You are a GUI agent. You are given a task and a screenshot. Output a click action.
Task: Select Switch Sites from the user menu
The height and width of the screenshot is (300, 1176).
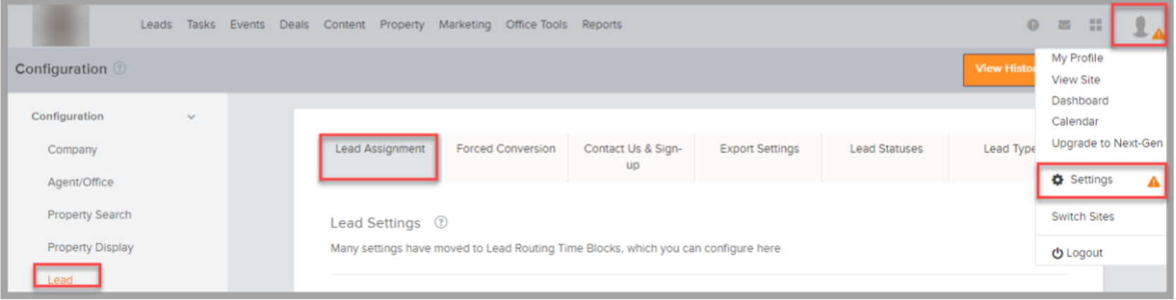click(1083, 217)
